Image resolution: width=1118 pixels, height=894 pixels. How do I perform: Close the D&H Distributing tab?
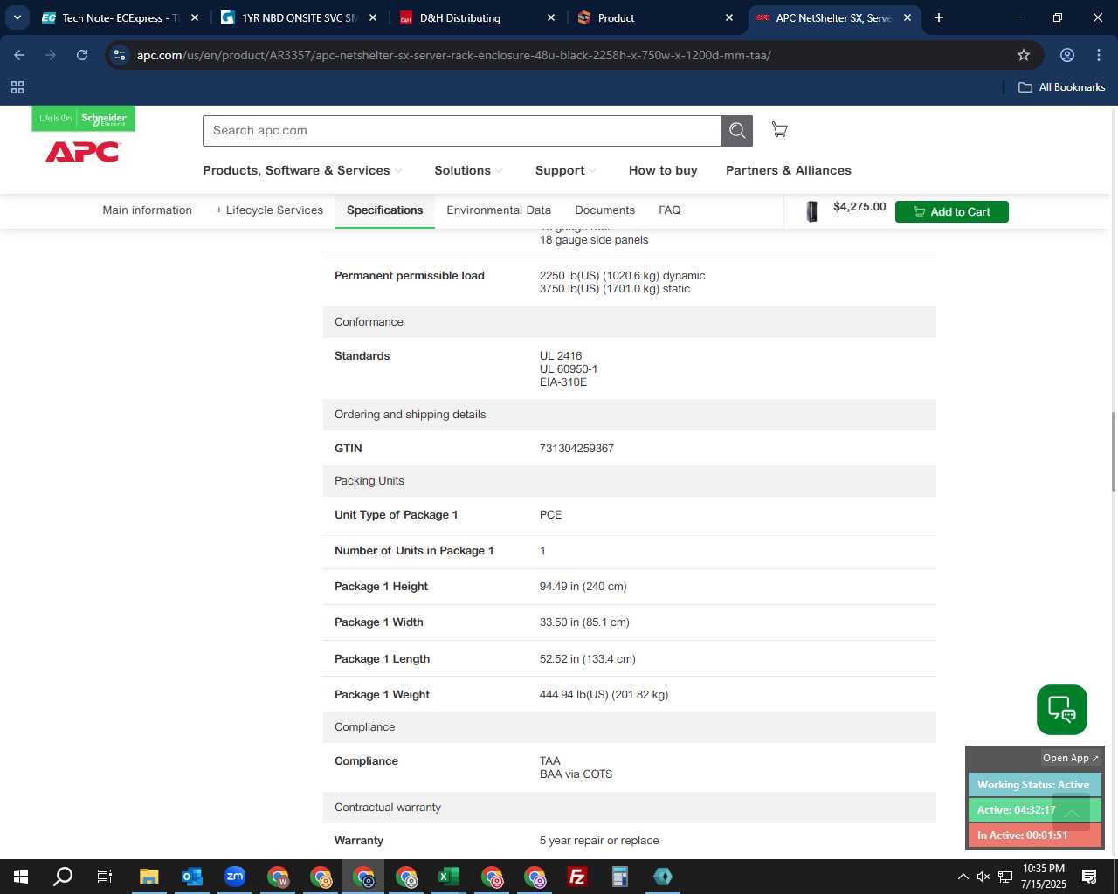coord(551,17)
